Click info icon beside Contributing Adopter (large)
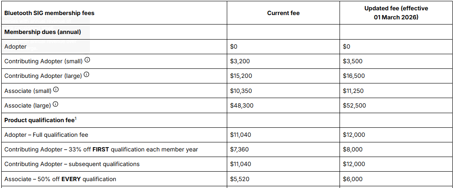Viewport: 454px width, 188px height. 86,75
